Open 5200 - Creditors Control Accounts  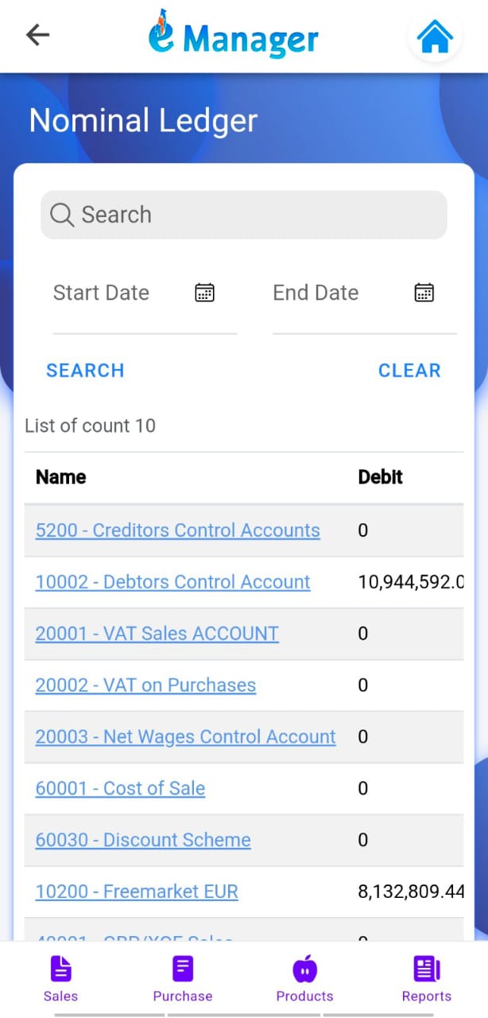[178, 530]
